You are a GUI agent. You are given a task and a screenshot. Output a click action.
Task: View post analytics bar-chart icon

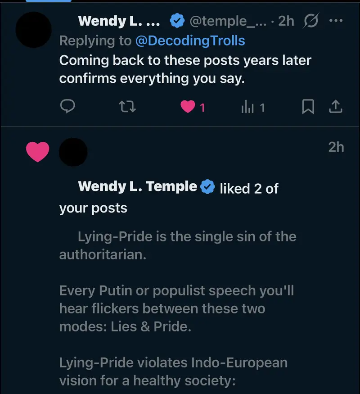(248, 107)
